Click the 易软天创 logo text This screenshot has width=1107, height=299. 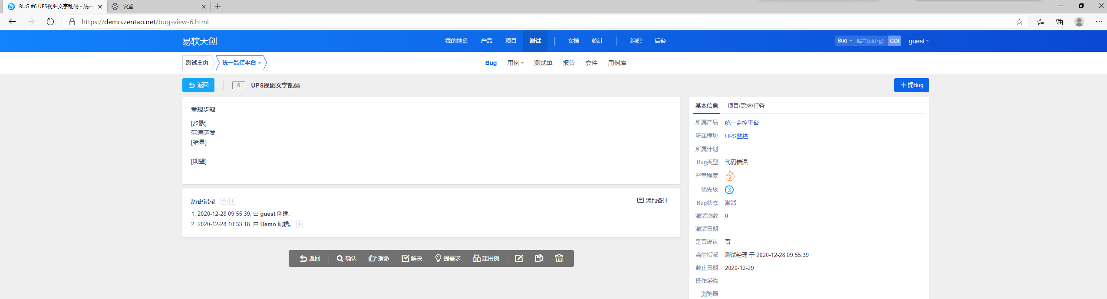coord(199,41)
